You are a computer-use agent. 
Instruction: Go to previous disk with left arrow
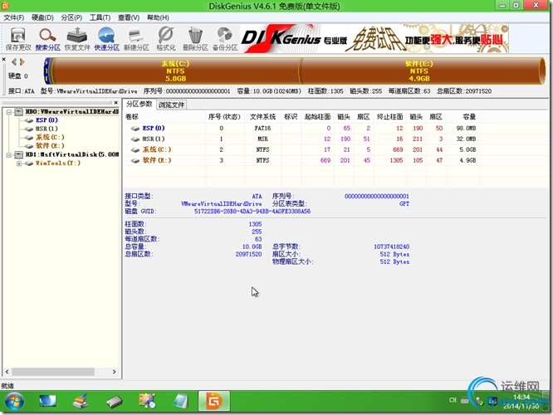coord(14,62)
